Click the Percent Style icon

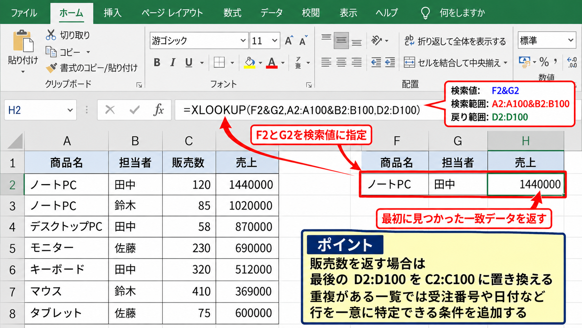click(544, 62)
